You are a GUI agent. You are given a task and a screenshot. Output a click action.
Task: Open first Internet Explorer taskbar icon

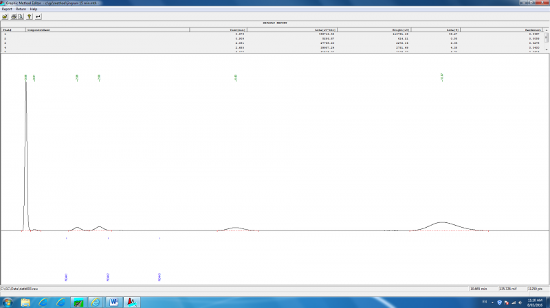pyautogui.click(x=43, y=303)
